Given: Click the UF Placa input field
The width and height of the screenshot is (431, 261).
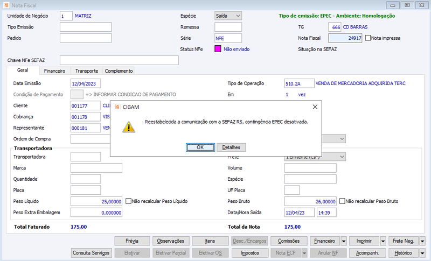Looking at the screenshot, I should click(x=292, y=190).
